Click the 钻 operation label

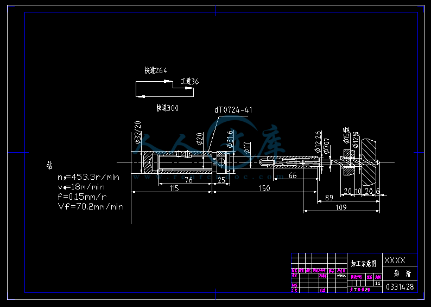tap(49, 165)
